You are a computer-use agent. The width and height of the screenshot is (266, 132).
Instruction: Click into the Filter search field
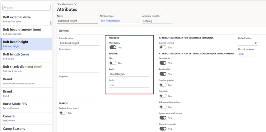[x=27, y=8]
